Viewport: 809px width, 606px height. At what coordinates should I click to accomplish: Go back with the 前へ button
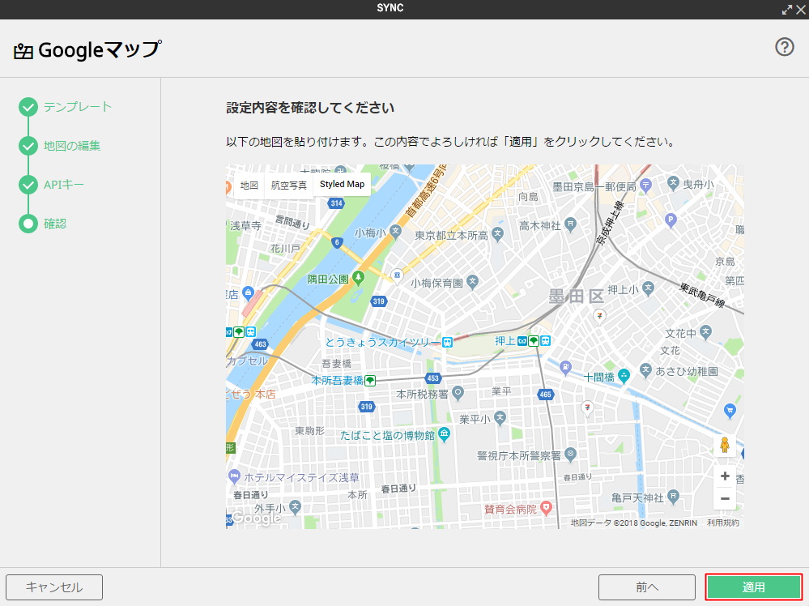[646, 587]
